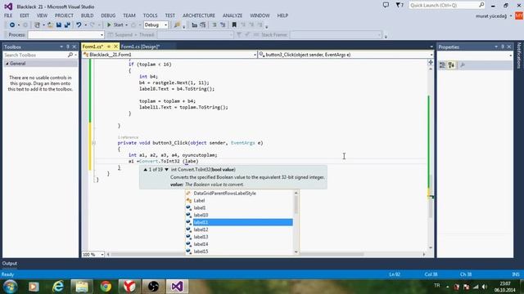The image size is (524, 294).
Task: Click the editor horizontal scrollbar
Action: [x=237, y=254]
